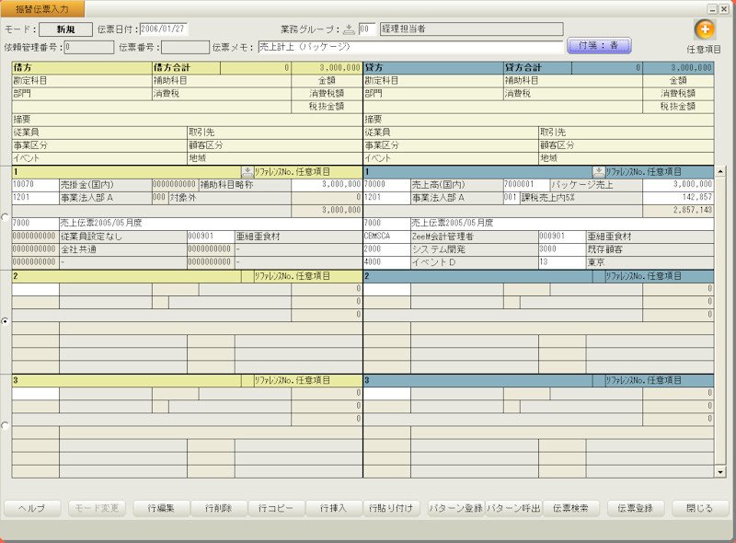Click credit row 3 リファレンスNo. 任意項目 label
This screenshot has height=543, width=736.
[643, 380]
